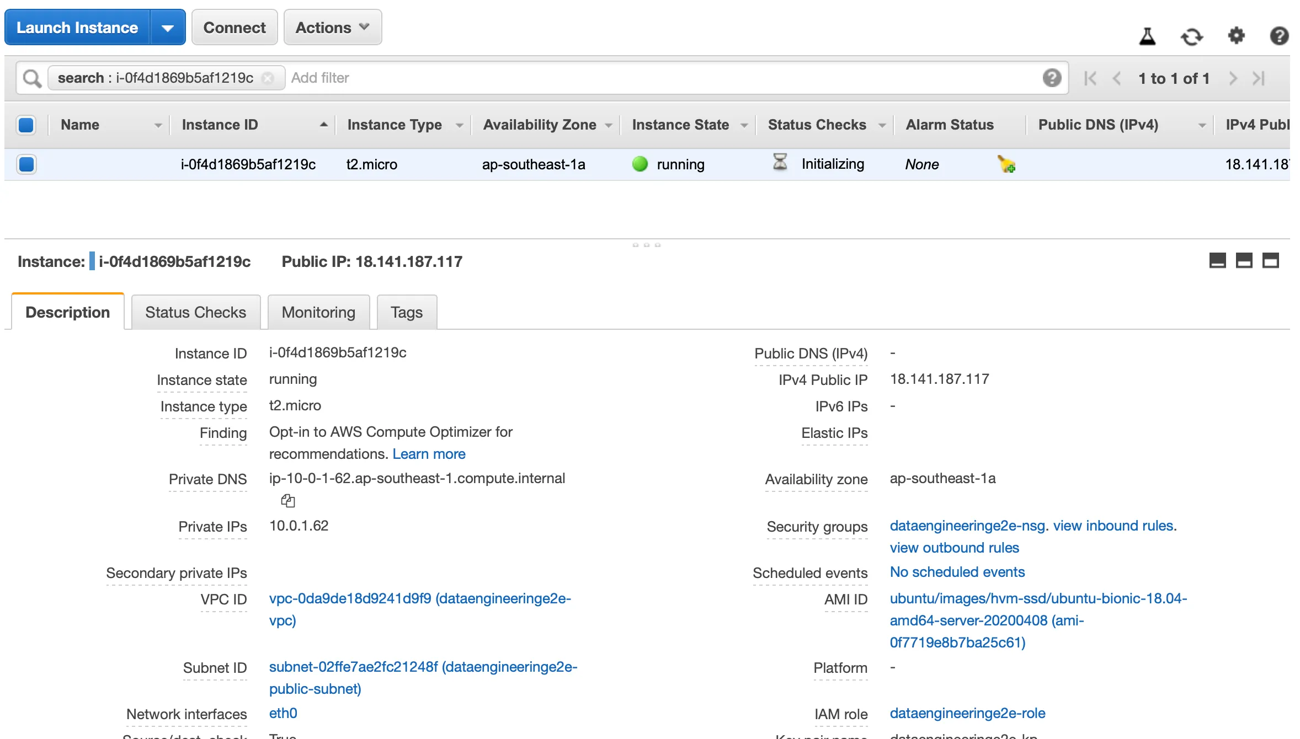Open the Availability Zone column dropdown

click(608, 126)
